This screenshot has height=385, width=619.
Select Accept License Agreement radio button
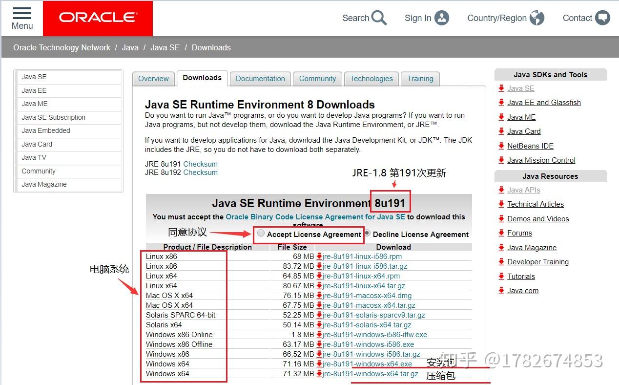point(261,233)
